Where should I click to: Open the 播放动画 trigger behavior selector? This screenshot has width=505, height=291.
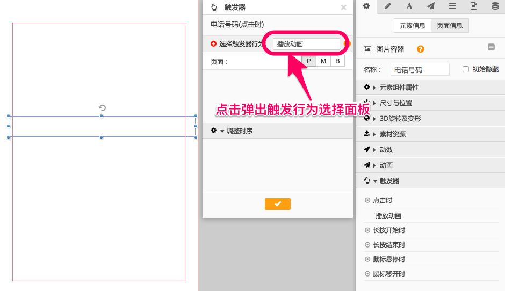[x=306, y=44]
